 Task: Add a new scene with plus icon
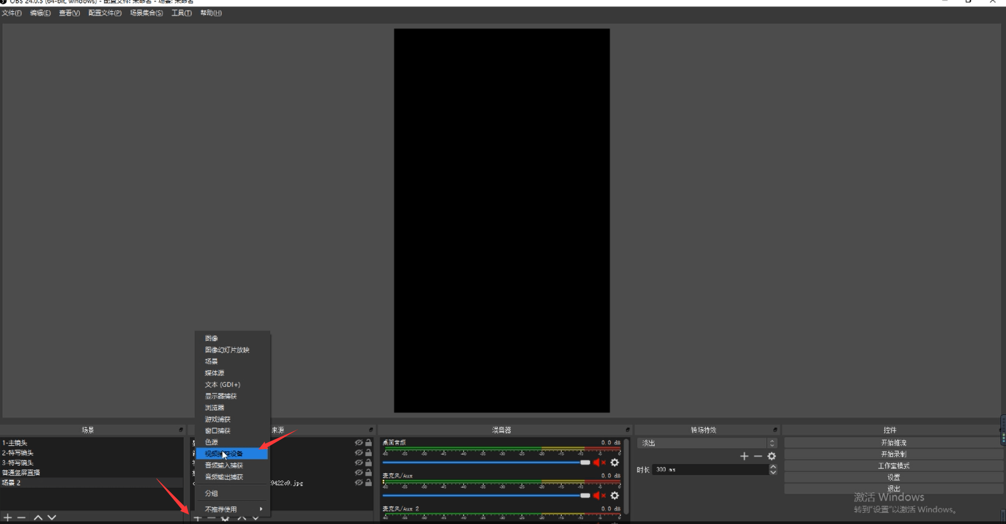coord(8,518)
